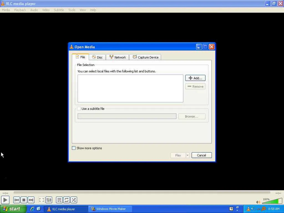Viewport: 284px width, 213px height.
Task: Click the Stop playback button
Action: point(24,200)
